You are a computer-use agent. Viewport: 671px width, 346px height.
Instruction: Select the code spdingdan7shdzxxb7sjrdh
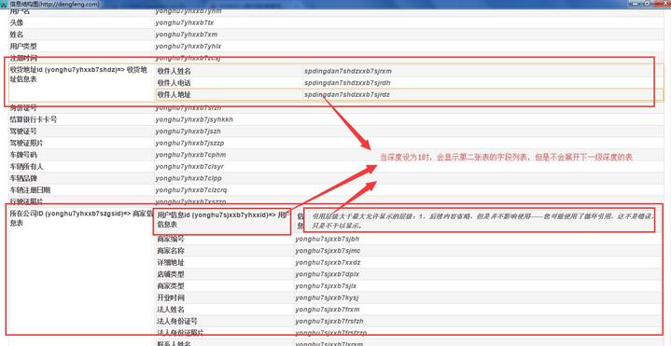pos(347,83)
